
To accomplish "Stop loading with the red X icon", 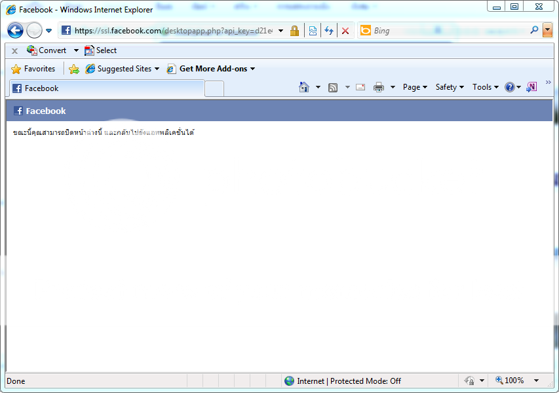I will tap(345, 31).
